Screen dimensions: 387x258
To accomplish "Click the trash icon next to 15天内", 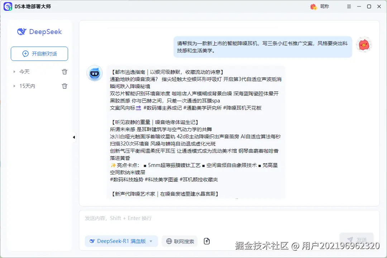I will 64,86.
